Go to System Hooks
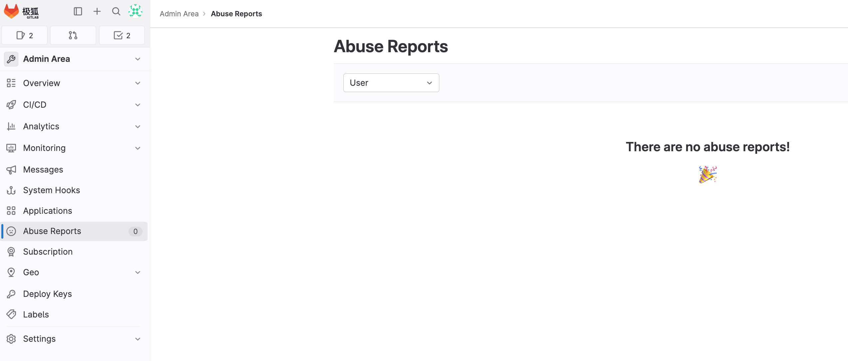The height and width of the screenshot is (361, 848). (52, 190)
